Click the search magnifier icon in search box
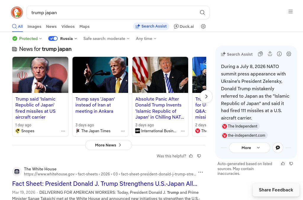 coord(202,12)
